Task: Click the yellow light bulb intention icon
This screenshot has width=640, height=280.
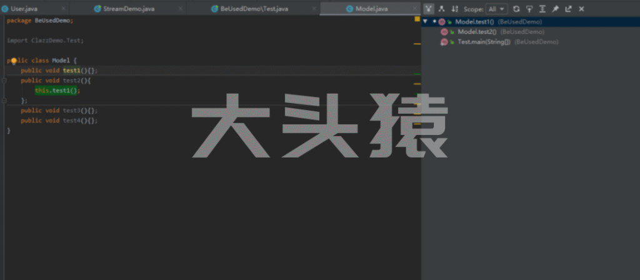Action: [x=14, y=61]
